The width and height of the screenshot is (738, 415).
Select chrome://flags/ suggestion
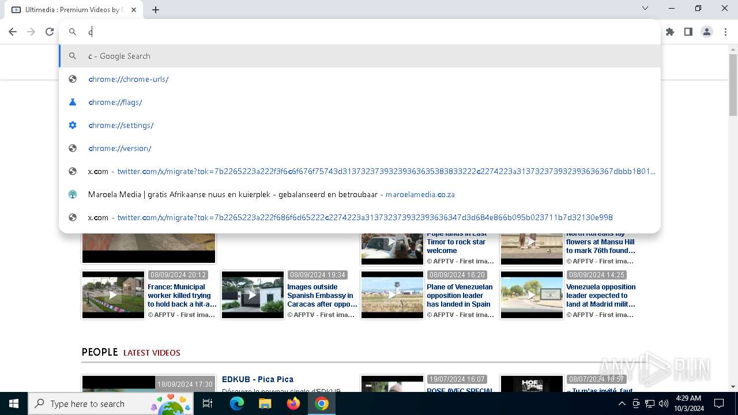(360, 102)
